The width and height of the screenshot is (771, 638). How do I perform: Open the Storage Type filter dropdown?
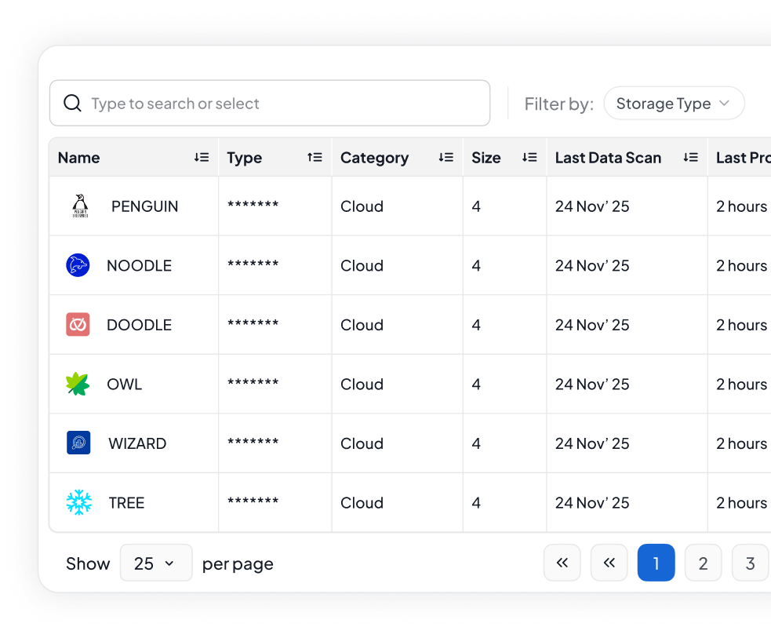point(674,104)
